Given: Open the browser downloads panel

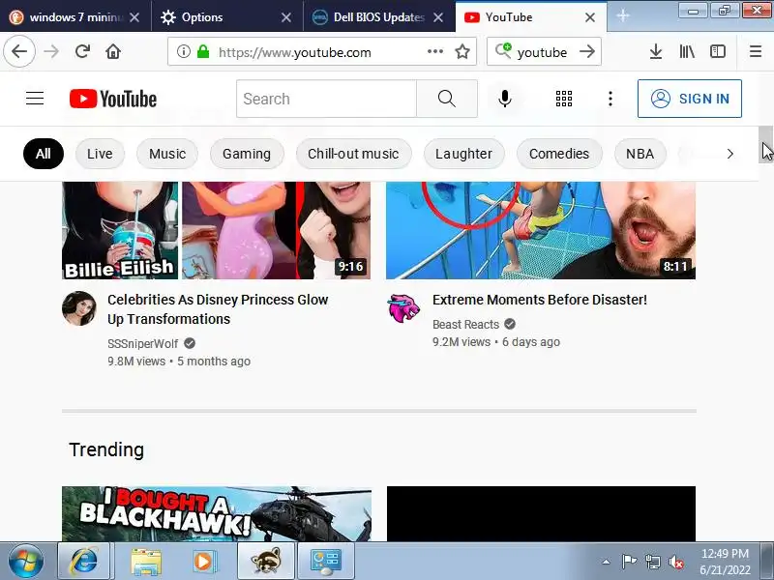Looking at the screenshot, I should pyautogui.click(x=656, y=51).
